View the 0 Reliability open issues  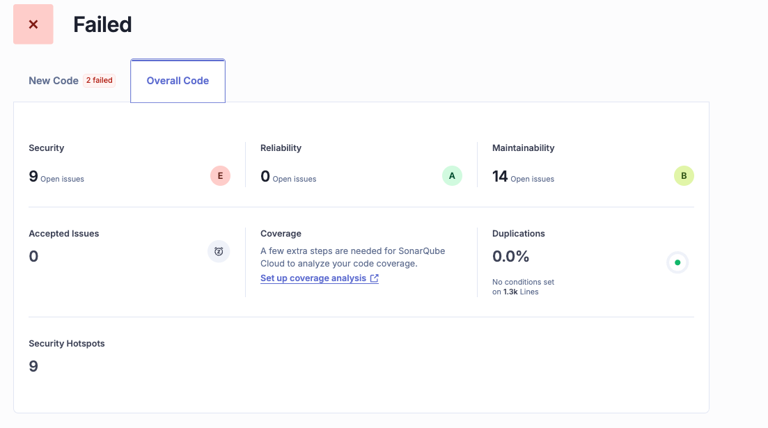pos(265,177)
